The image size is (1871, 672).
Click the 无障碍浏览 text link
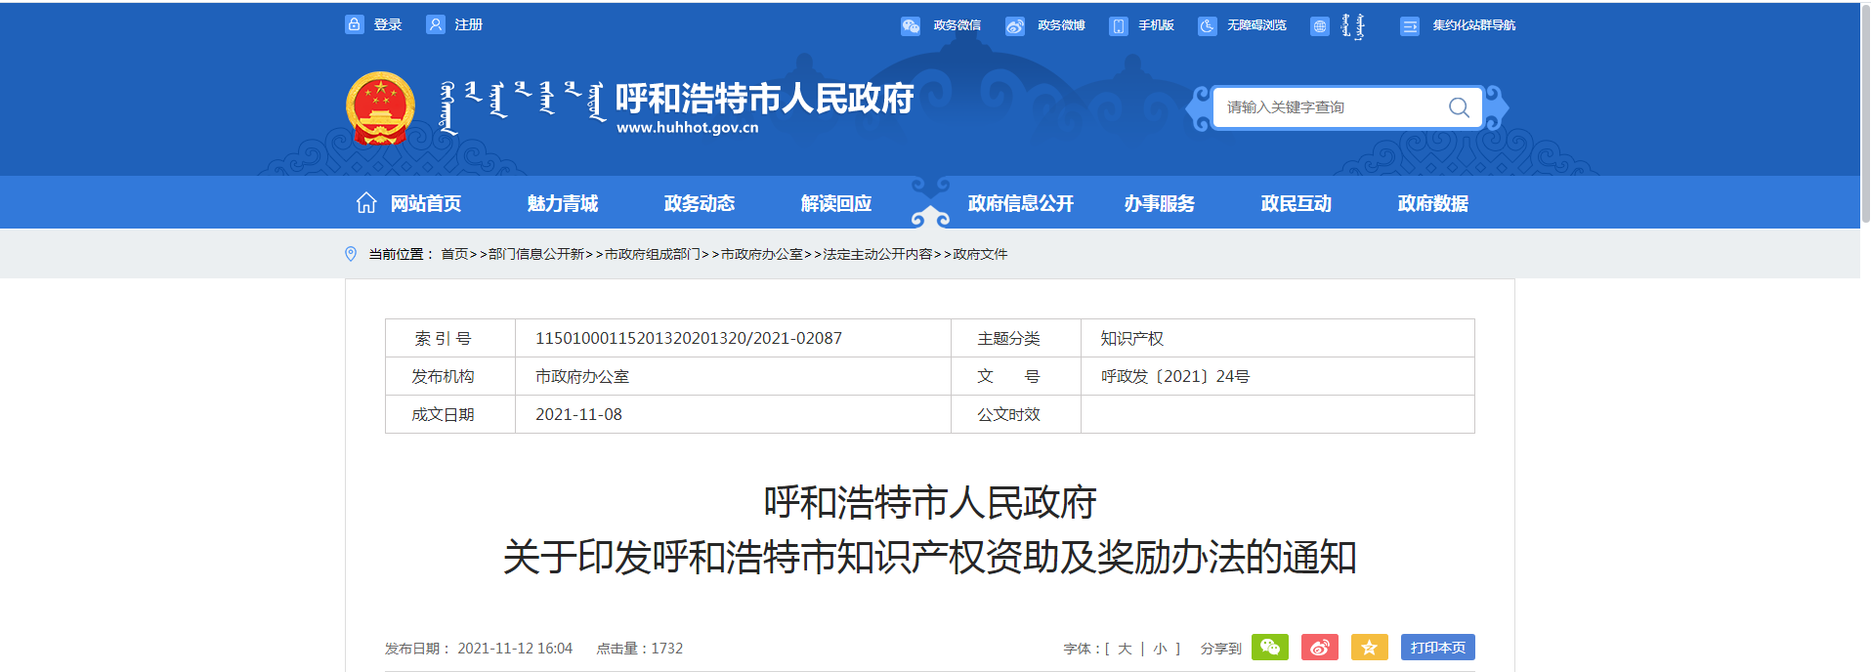click(1257, 25)
